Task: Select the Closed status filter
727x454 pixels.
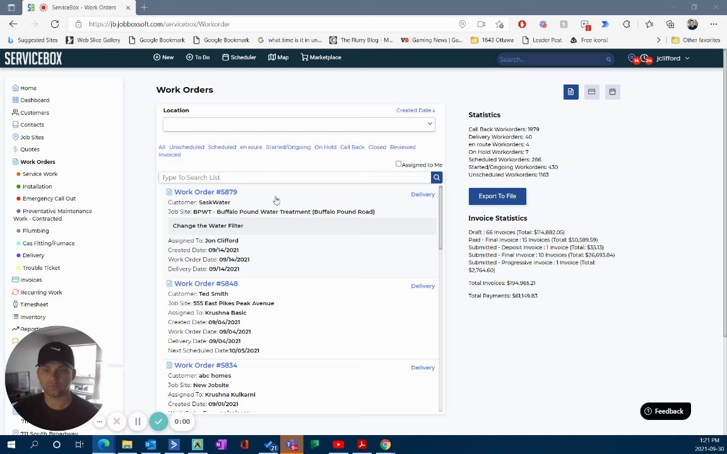Action: 377,147
